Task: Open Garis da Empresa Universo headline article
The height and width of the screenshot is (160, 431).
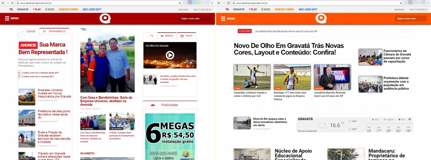Action: point(106,101)
